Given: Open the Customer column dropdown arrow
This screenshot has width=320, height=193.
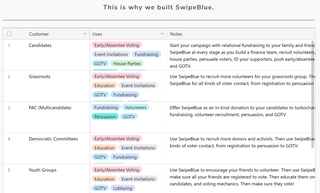Looking at the screenshot, I should point(85,34).
